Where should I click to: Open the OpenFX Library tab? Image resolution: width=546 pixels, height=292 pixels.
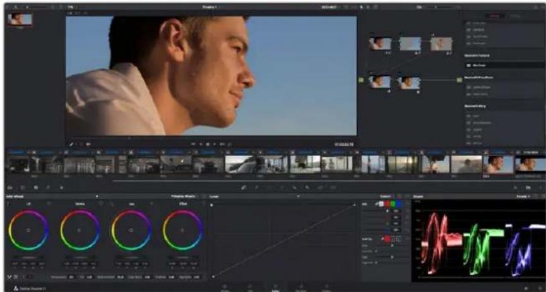[x=494, y=16]
